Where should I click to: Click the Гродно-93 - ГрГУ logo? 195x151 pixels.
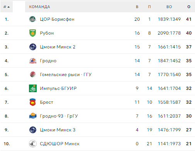33,116
